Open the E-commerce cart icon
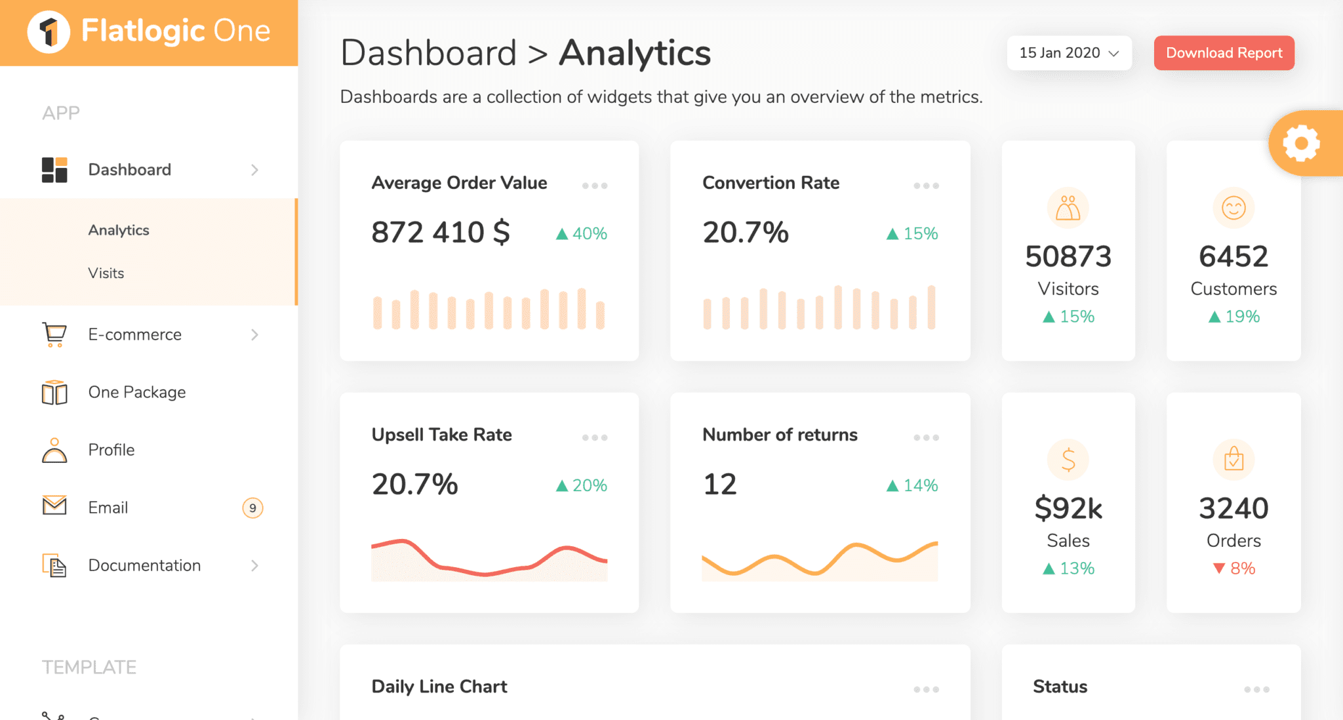 point(54,334)
